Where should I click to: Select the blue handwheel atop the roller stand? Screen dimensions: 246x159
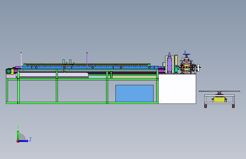[186, 54]
